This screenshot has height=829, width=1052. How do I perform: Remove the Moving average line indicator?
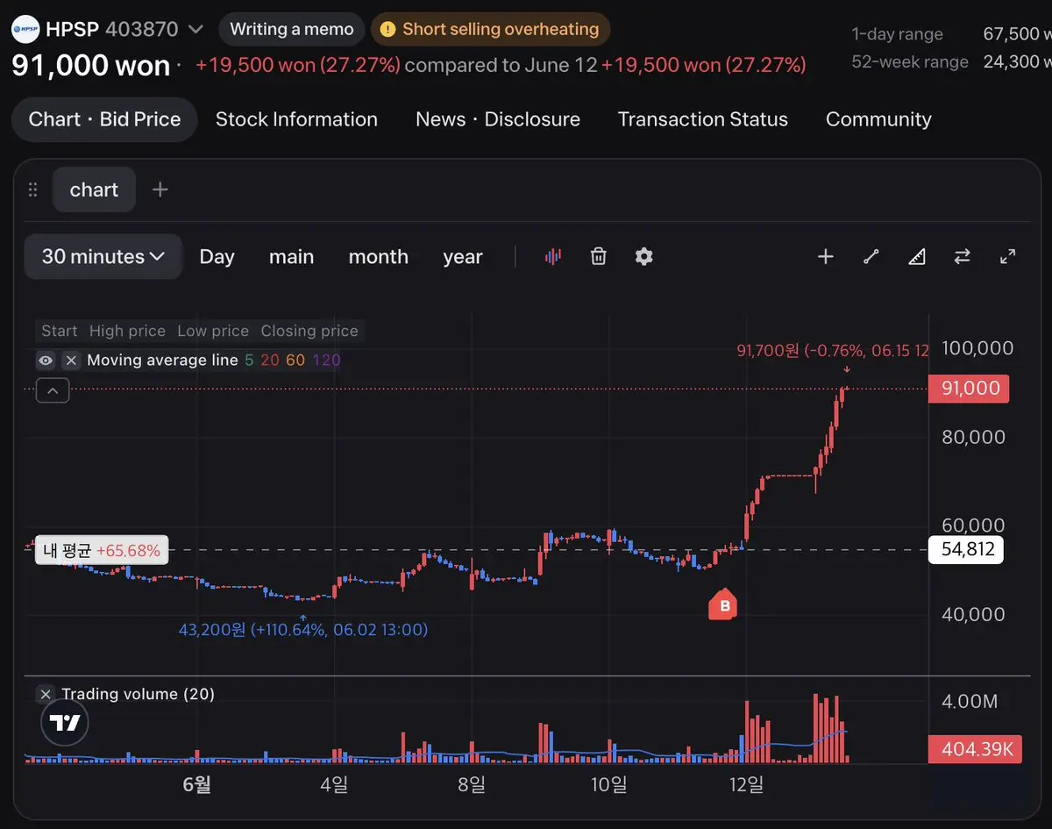click(71, 360)
